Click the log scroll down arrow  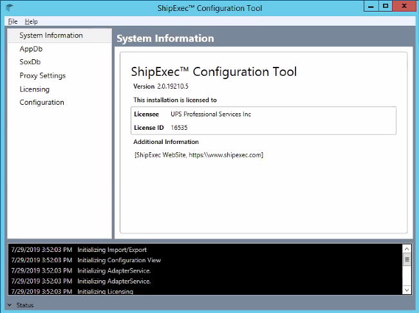point(406,291)
